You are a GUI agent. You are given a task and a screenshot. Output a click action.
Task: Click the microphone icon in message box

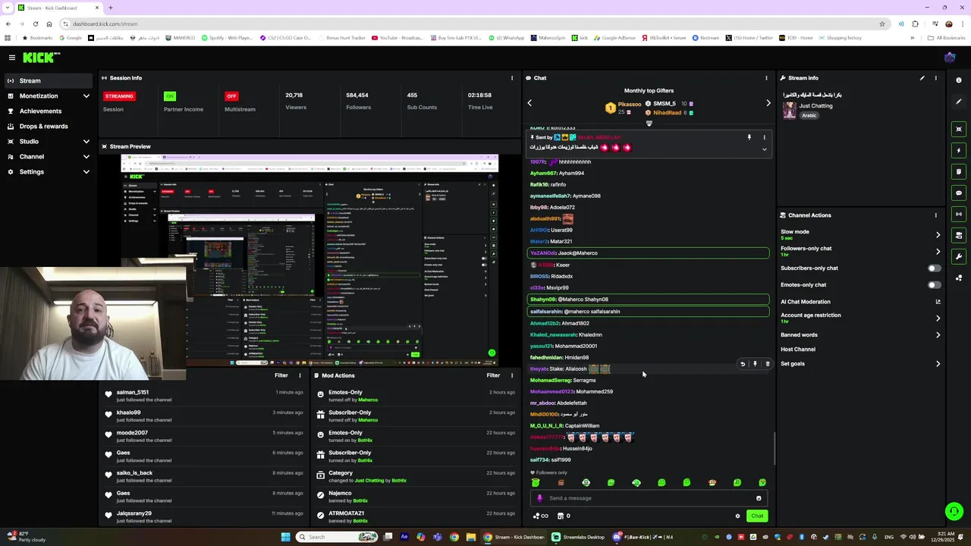tap(540, 498)
